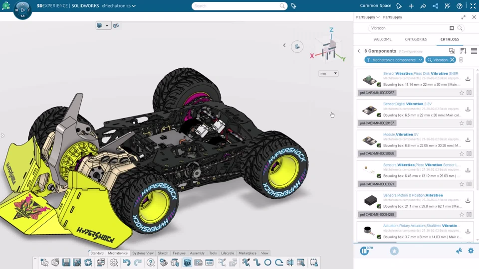Open the display style cube dropdown arrow
Screen dimensions: 479x269
pos(107,25)
